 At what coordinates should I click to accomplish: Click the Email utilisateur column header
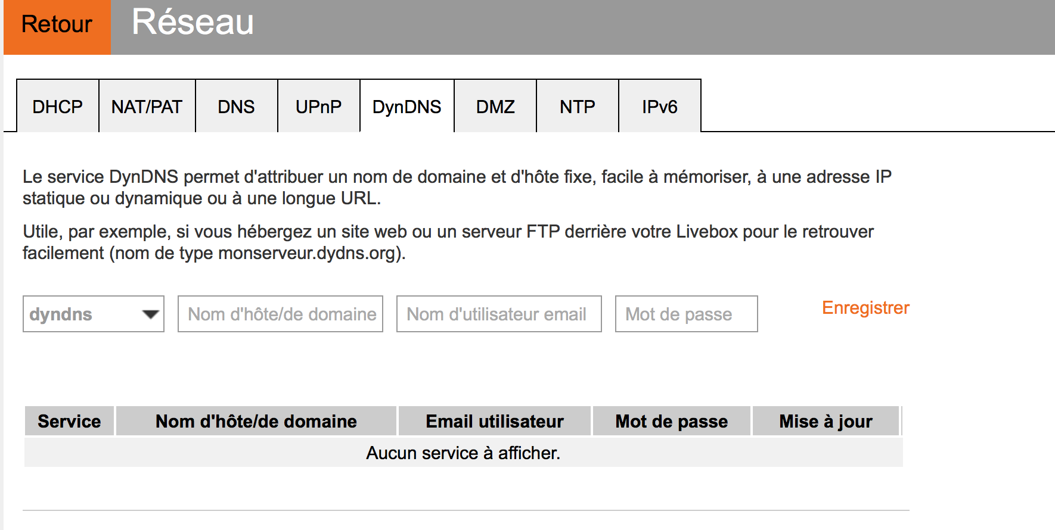(x=495, y=421)
